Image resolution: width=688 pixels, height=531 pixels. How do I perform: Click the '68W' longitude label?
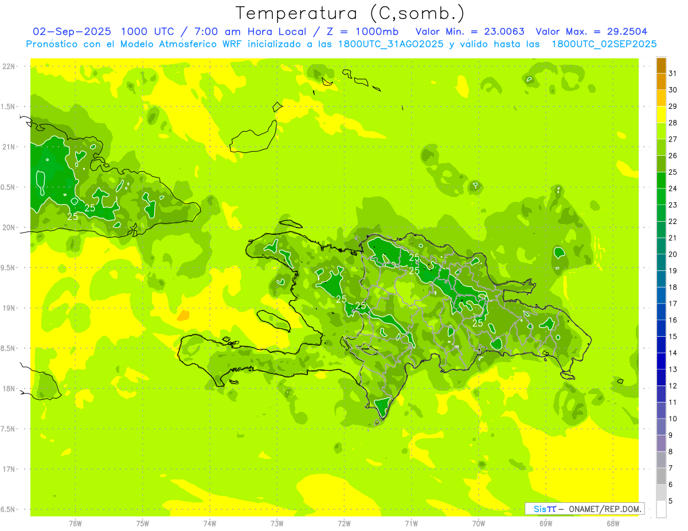[613, 524]
